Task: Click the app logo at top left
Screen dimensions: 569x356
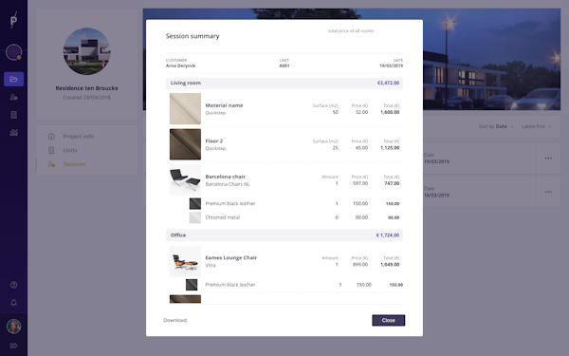Action: click(14, 20)
